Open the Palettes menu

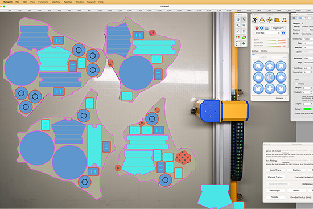pyautogui.click(x=68, y=2)
